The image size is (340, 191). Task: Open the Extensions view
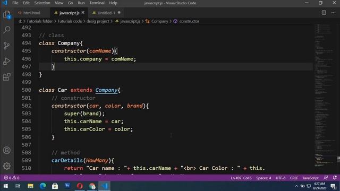[x=7, y=77]
